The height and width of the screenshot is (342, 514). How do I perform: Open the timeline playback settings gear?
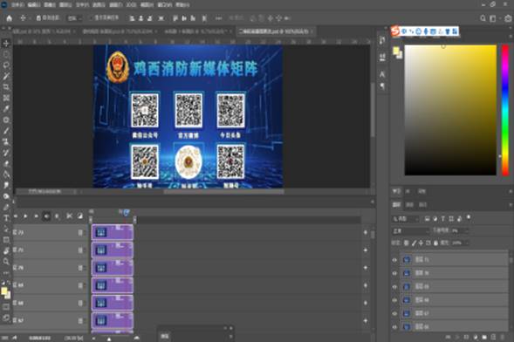pyautogui.click(x=58, y=216)
